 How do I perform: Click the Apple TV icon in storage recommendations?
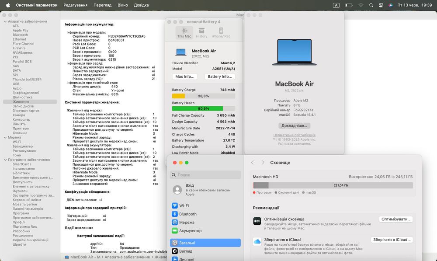[257, 221]
